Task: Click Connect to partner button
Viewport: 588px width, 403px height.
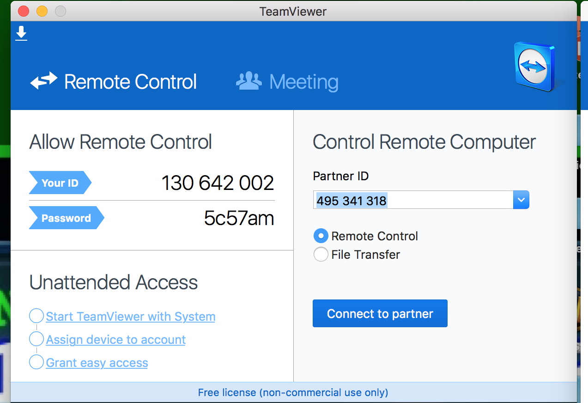Action: click(380, 313)
